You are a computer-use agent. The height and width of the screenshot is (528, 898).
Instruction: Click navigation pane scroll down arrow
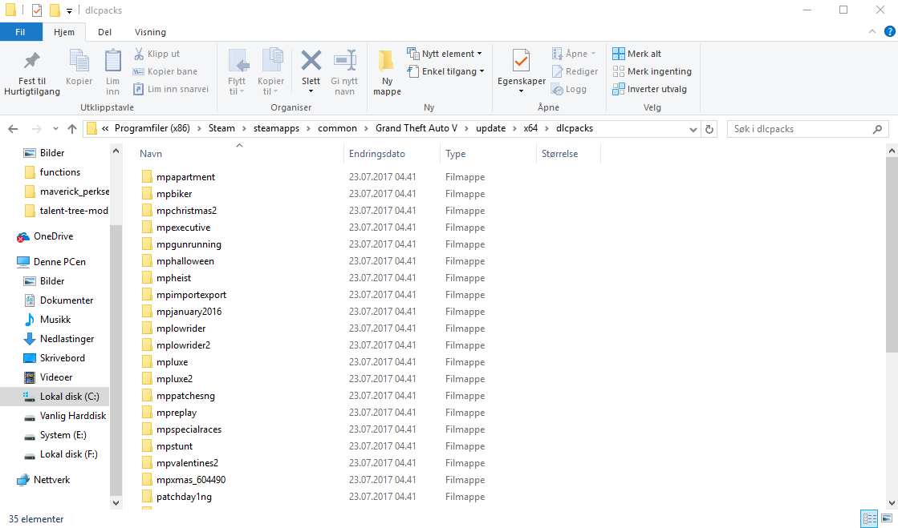(116, 503)
